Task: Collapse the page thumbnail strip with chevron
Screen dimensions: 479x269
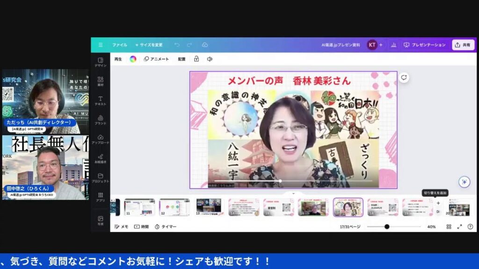Action: pyautogui.click(x=293, y=193)
